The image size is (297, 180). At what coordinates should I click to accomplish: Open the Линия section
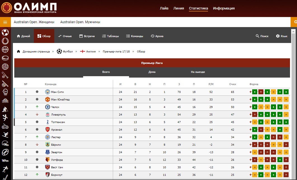pyautogui.click(x=179, y=8)
